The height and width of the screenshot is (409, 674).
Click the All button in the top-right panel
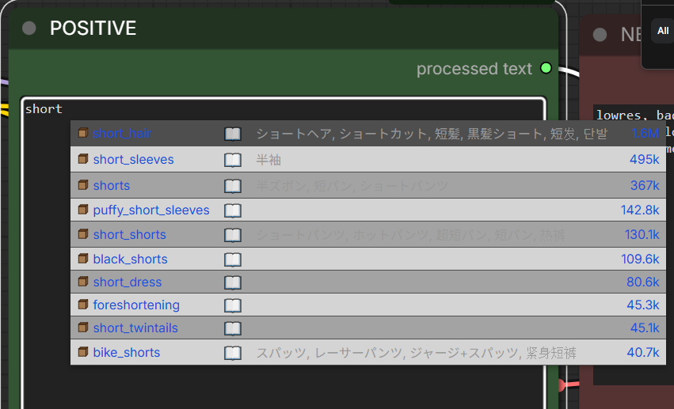pyautogui.click(x=663, y=31)
